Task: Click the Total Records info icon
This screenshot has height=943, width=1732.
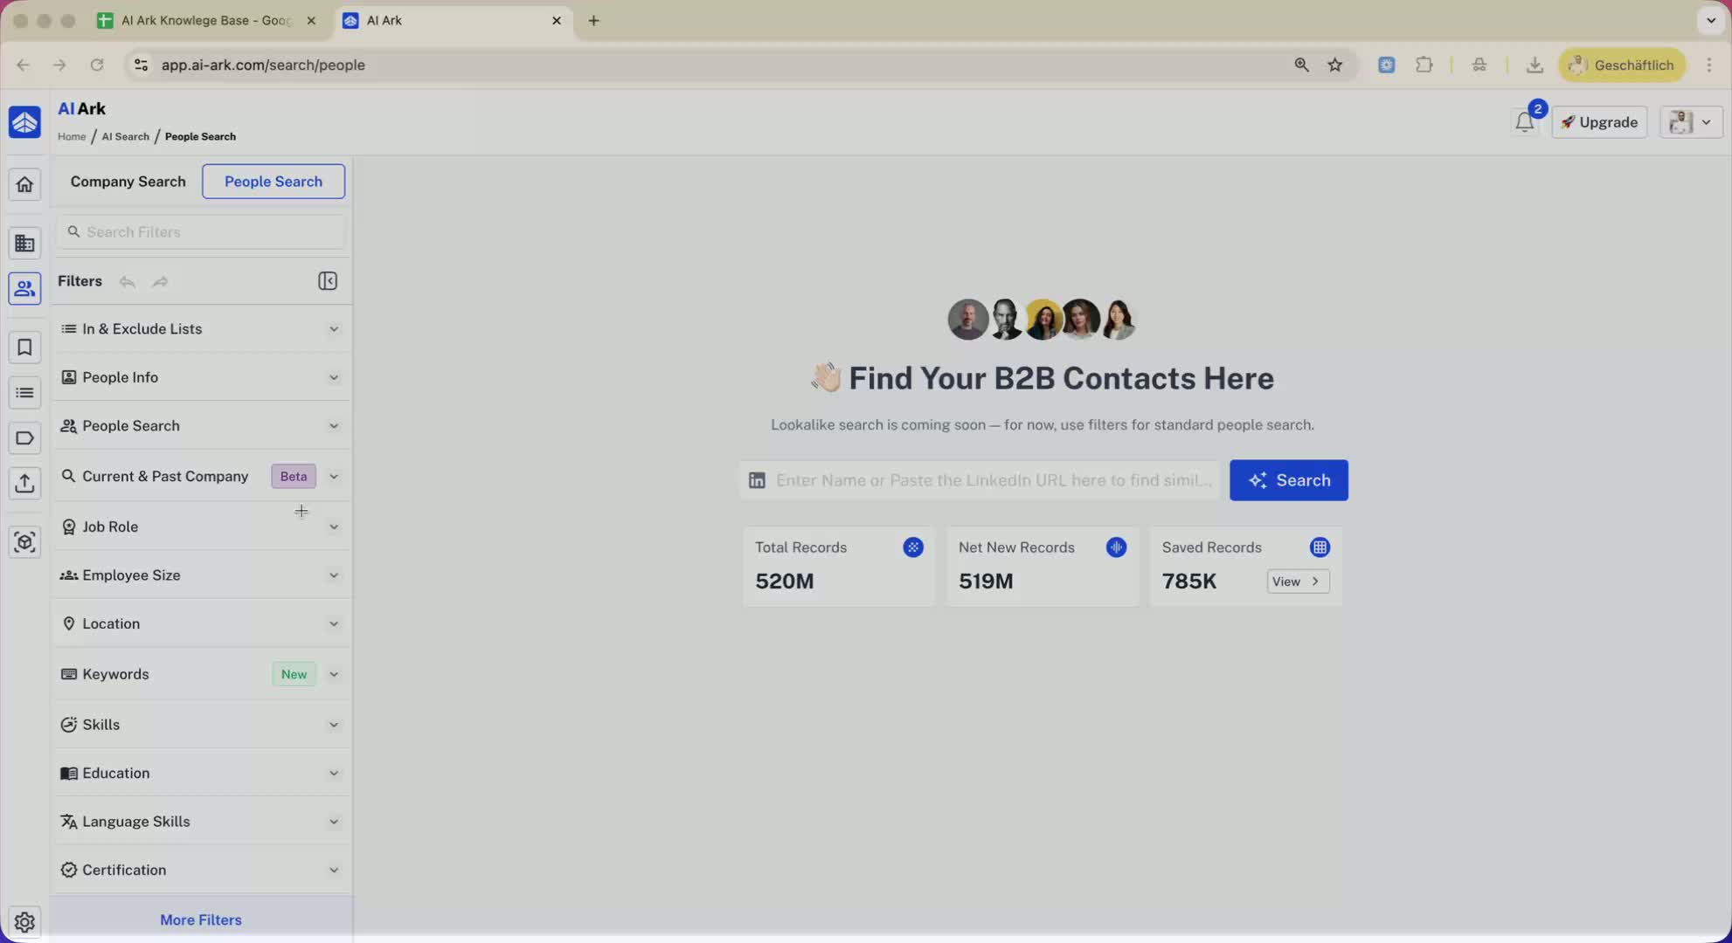Action: coord(912,547)
